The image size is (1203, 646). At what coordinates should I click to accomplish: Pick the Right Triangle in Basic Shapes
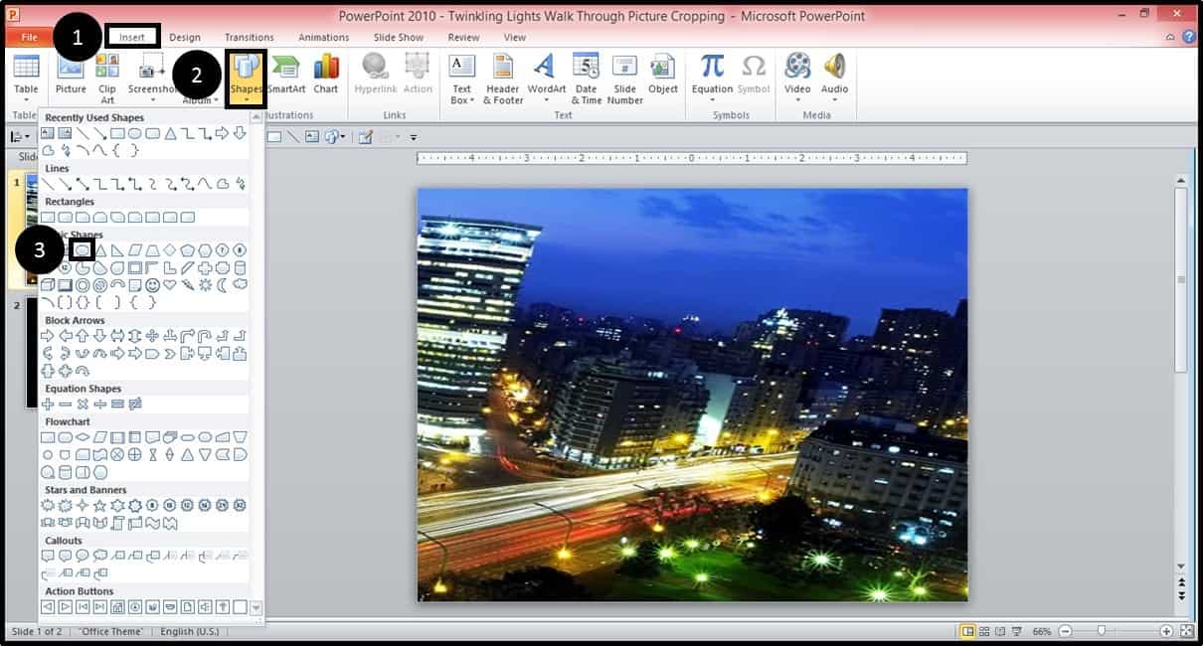pos(117,250)
